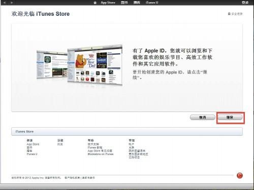Click footer 更改国家或地区 link
Screen dimensions: 254x190
point(138,154)
